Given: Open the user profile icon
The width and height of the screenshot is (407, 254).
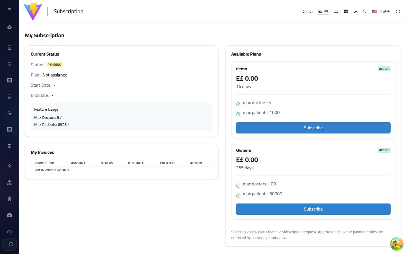Looking at the screenshot, I should point(364,11).
